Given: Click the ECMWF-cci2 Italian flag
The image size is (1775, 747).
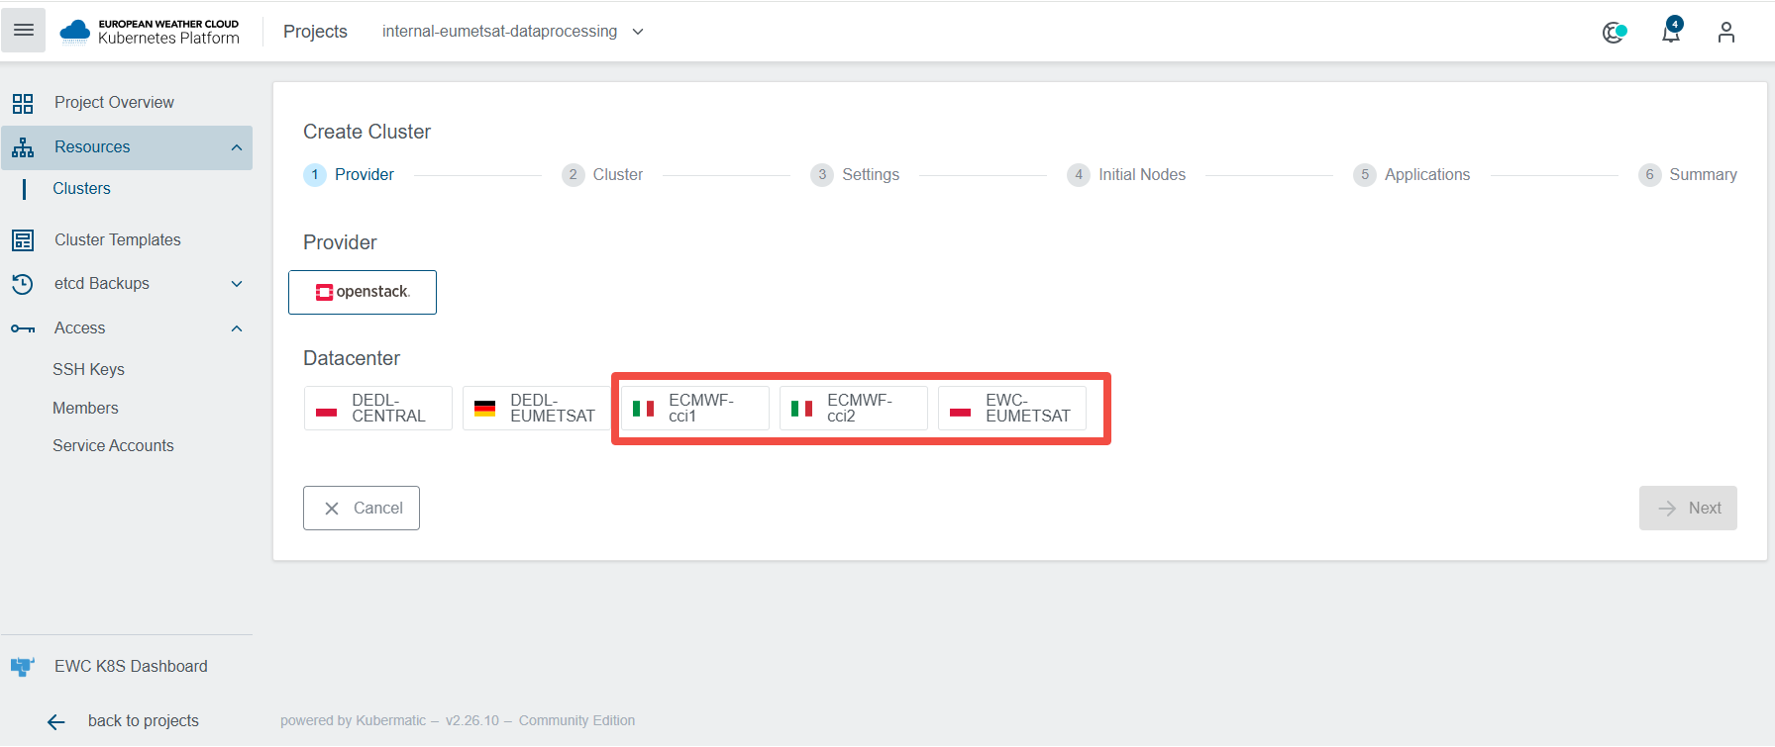Looking at the screenshot, I should coord(801,409).
